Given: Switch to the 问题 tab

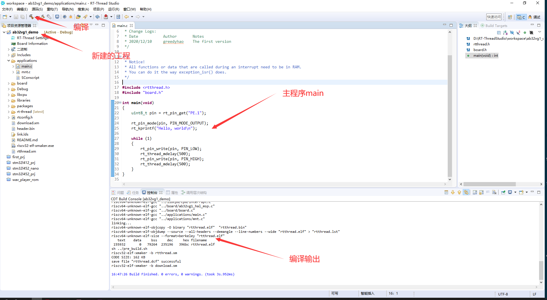Looking at the screenshot, I should click(x=118, y=193).
